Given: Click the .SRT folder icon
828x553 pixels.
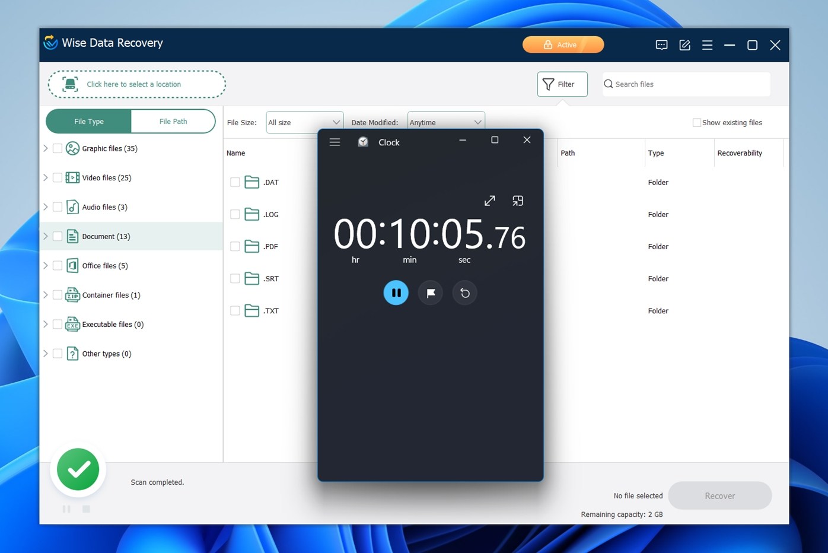Looking at the screenshot, I should point(252,278).
